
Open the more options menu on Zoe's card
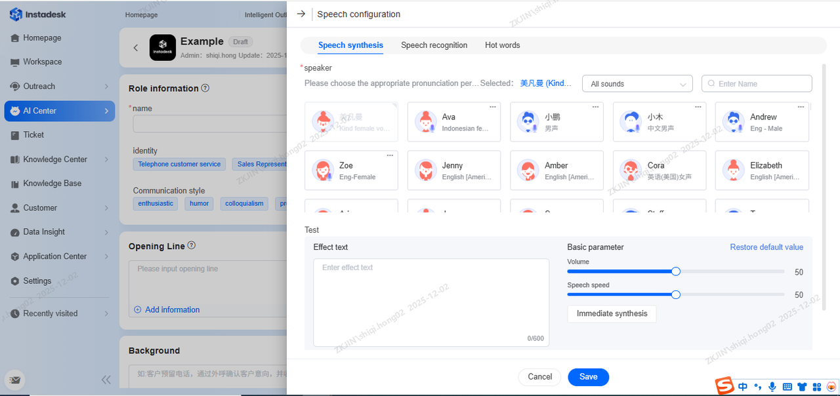[390, 155]
